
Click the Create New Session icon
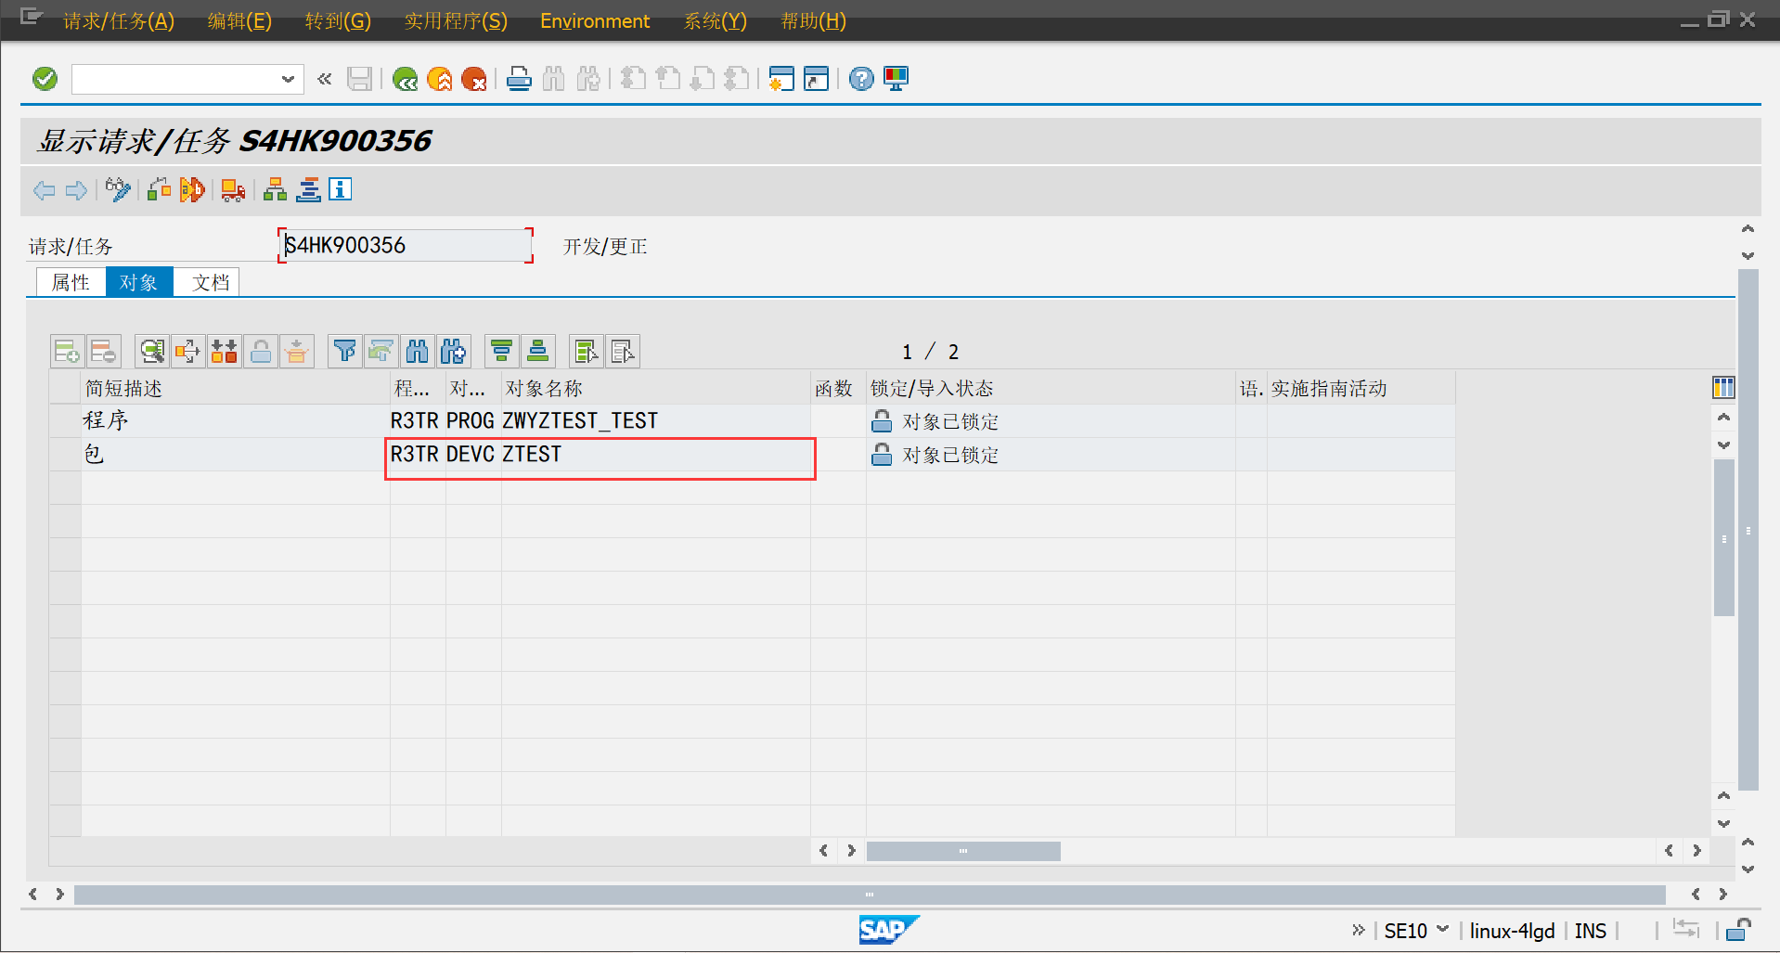click(781, 80)
